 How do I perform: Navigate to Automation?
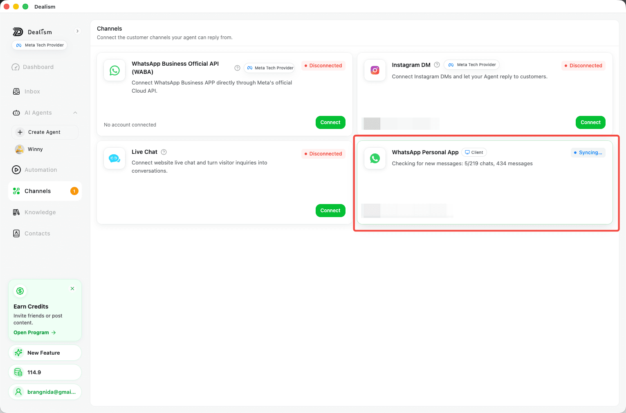pos(45,170)
